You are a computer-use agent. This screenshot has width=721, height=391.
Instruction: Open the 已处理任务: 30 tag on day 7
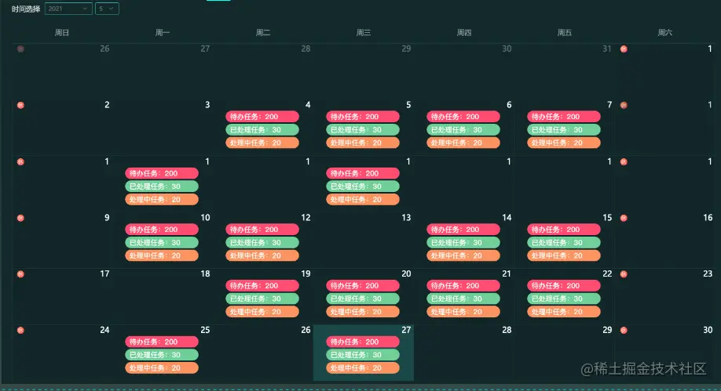tap(564, 130)
